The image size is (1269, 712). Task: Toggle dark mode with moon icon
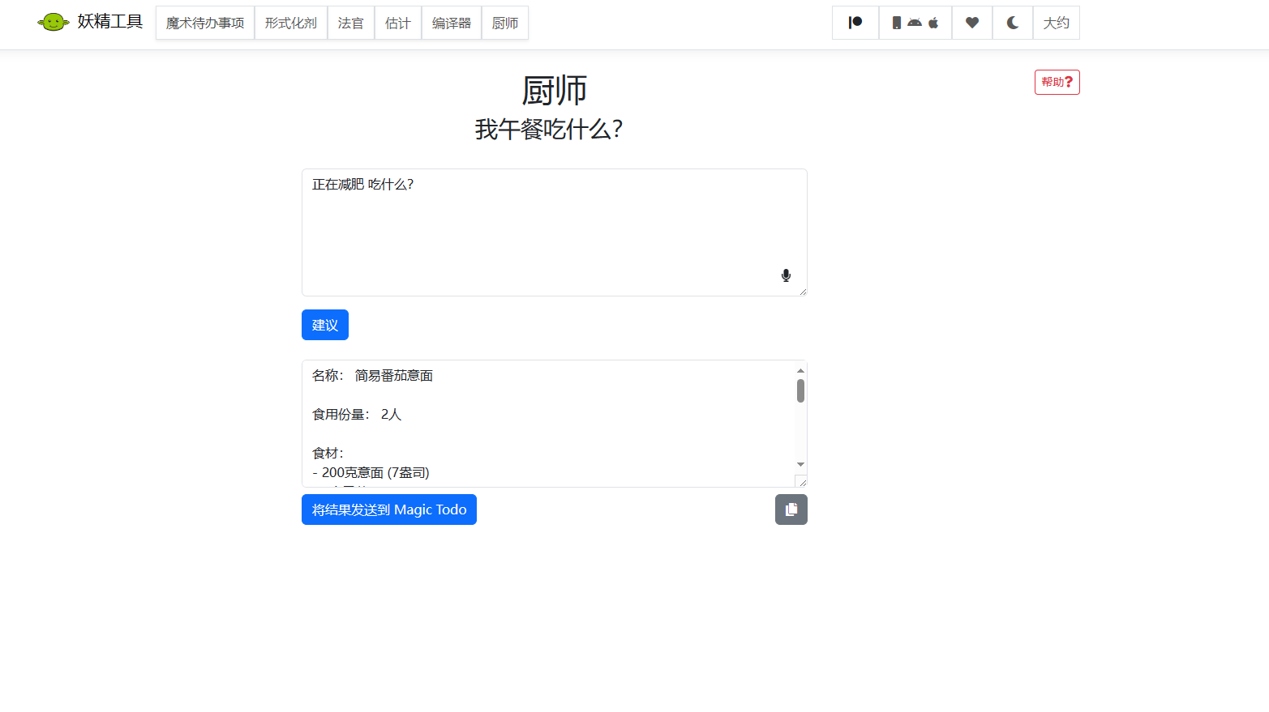1012,23
